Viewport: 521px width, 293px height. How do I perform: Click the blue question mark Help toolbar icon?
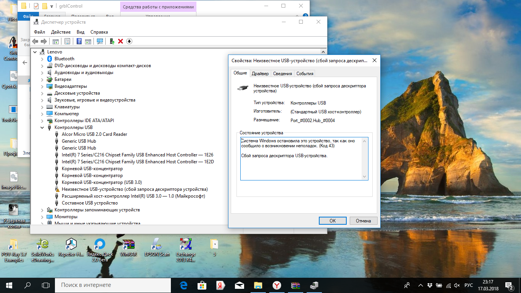point(79,41)
